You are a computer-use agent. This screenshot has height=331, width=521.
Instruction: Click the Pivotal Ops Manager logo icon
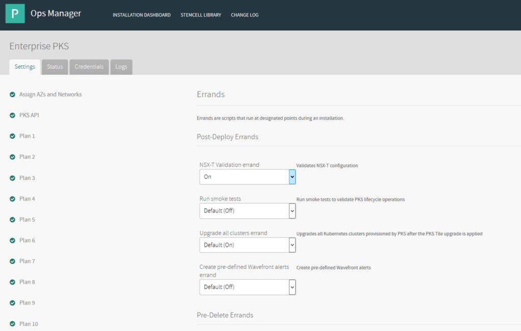coord(15,14)
